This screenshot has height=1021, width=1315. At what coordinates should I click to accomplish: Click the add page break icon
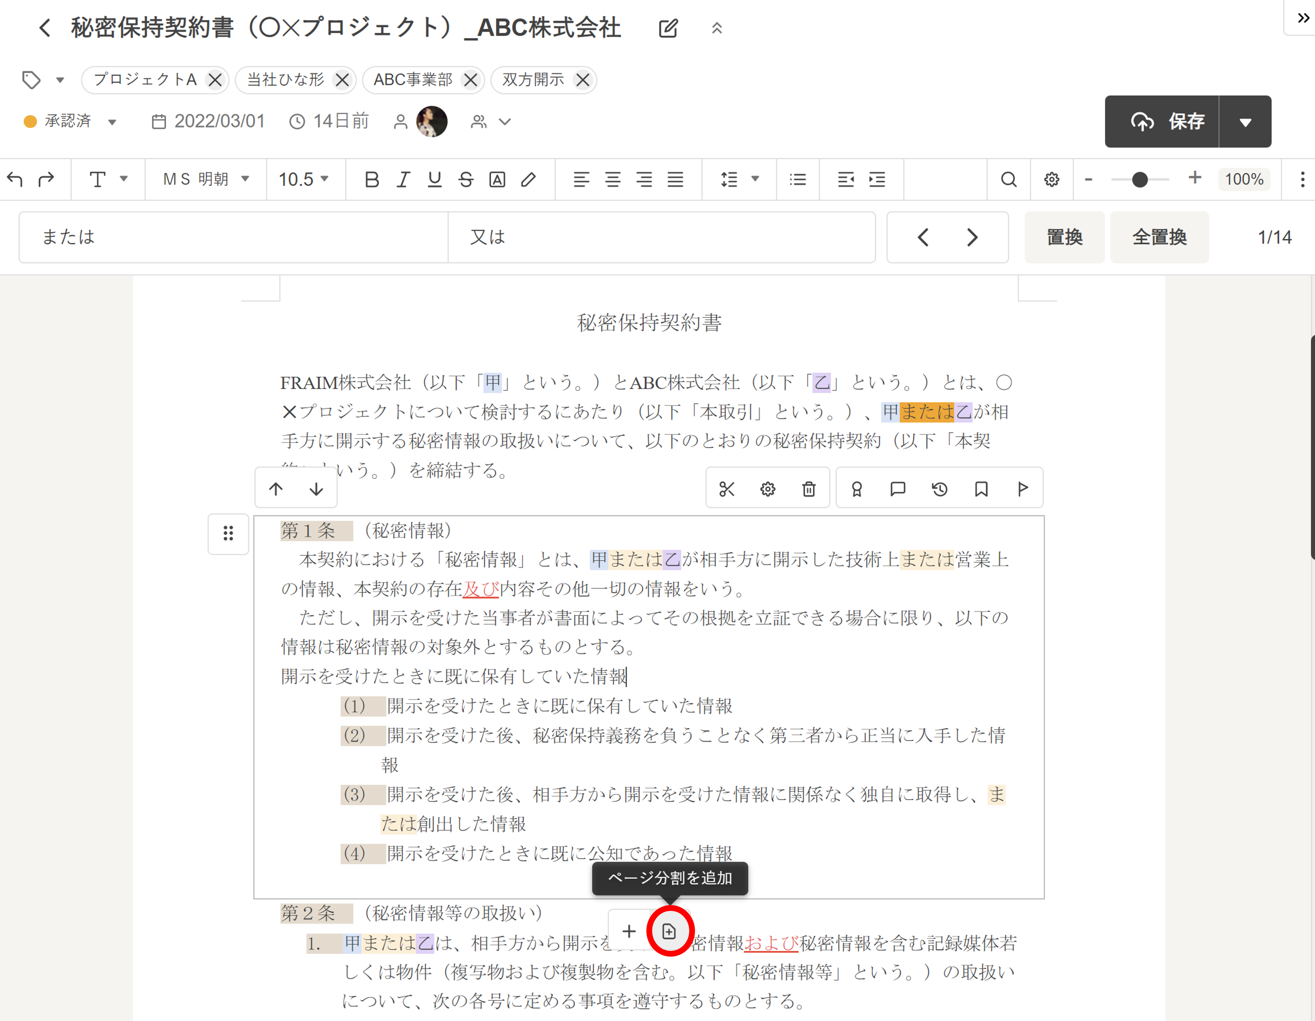coord(669,931)
